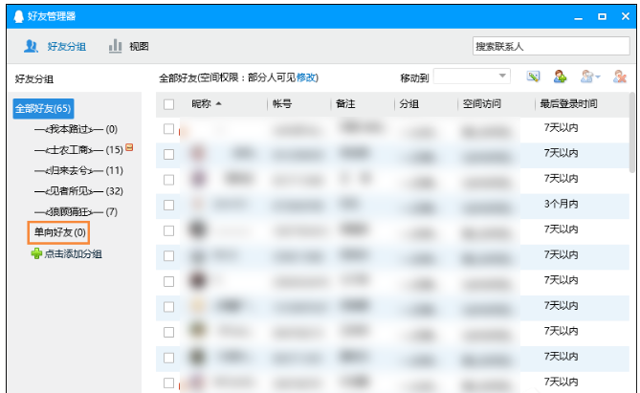Sort by the 昵称 column header
Image resolution: width=640 pixels, height=393 pixels.
coord(205,103)
